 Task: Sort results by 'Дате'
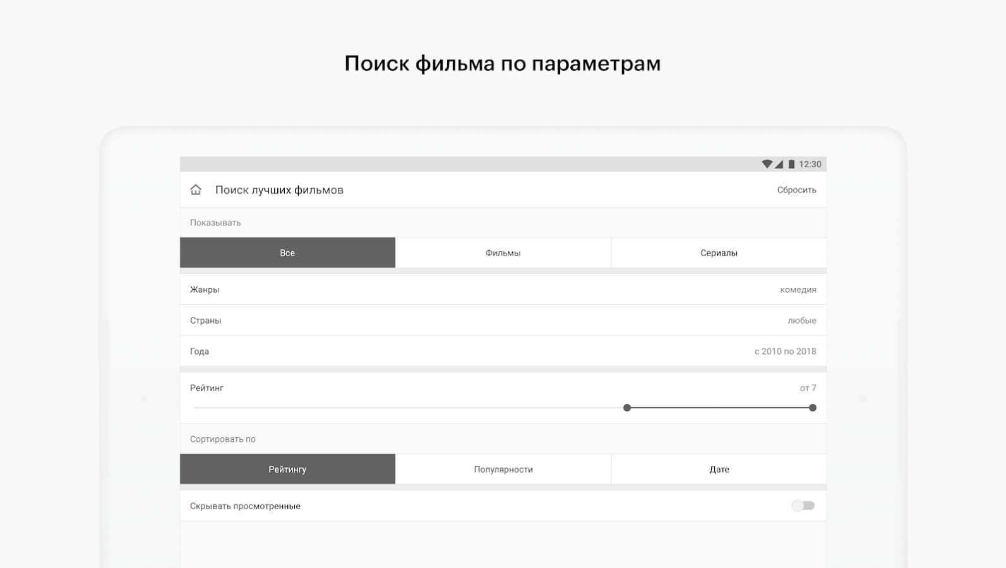[719, 469]
